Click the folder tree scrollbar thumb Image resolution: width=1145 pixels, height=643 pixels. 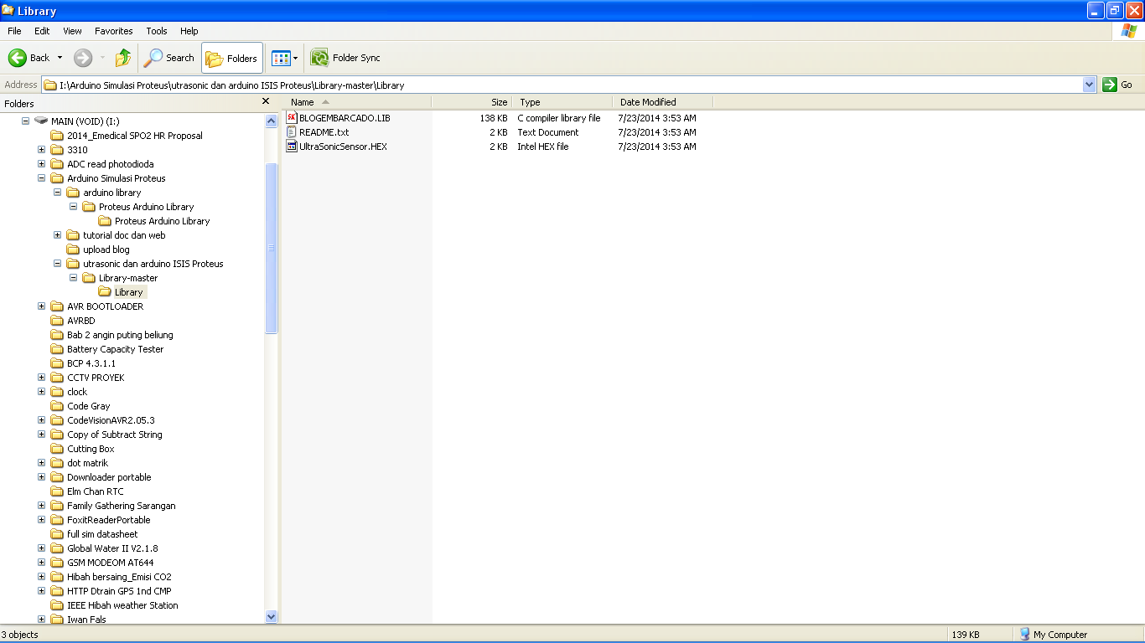click(271, 248)
